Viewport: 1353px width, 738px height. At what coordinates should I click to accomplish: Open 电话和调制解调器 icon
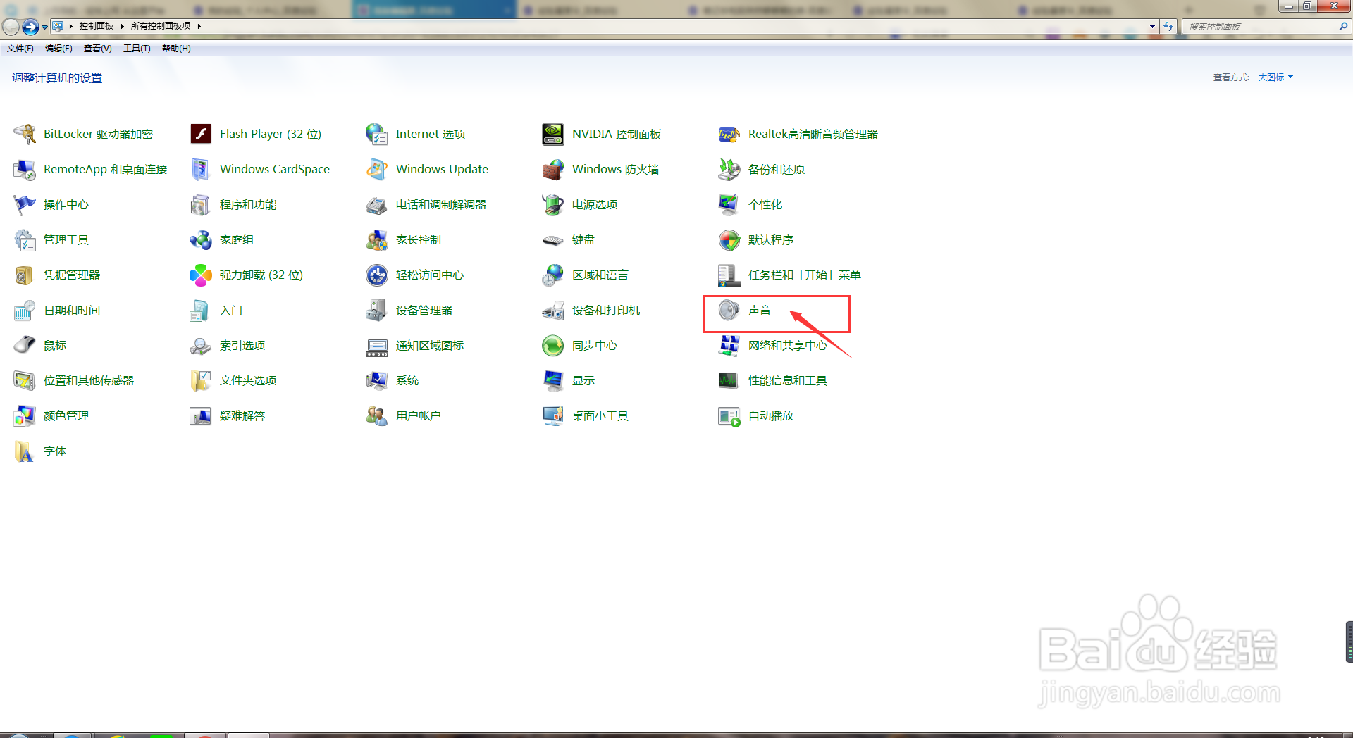(377, 204)
